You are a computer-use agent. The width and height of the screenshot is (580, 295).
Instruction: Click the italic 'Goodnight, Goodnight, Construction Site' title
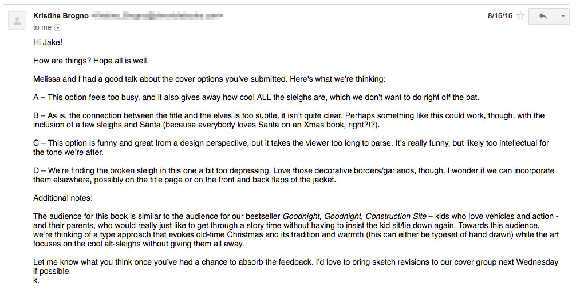point(355,216)
